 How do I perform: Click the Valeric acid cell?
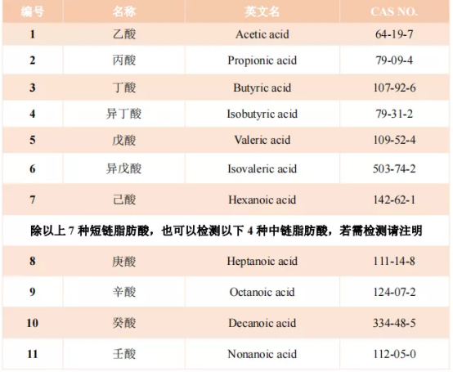point(262,140)
